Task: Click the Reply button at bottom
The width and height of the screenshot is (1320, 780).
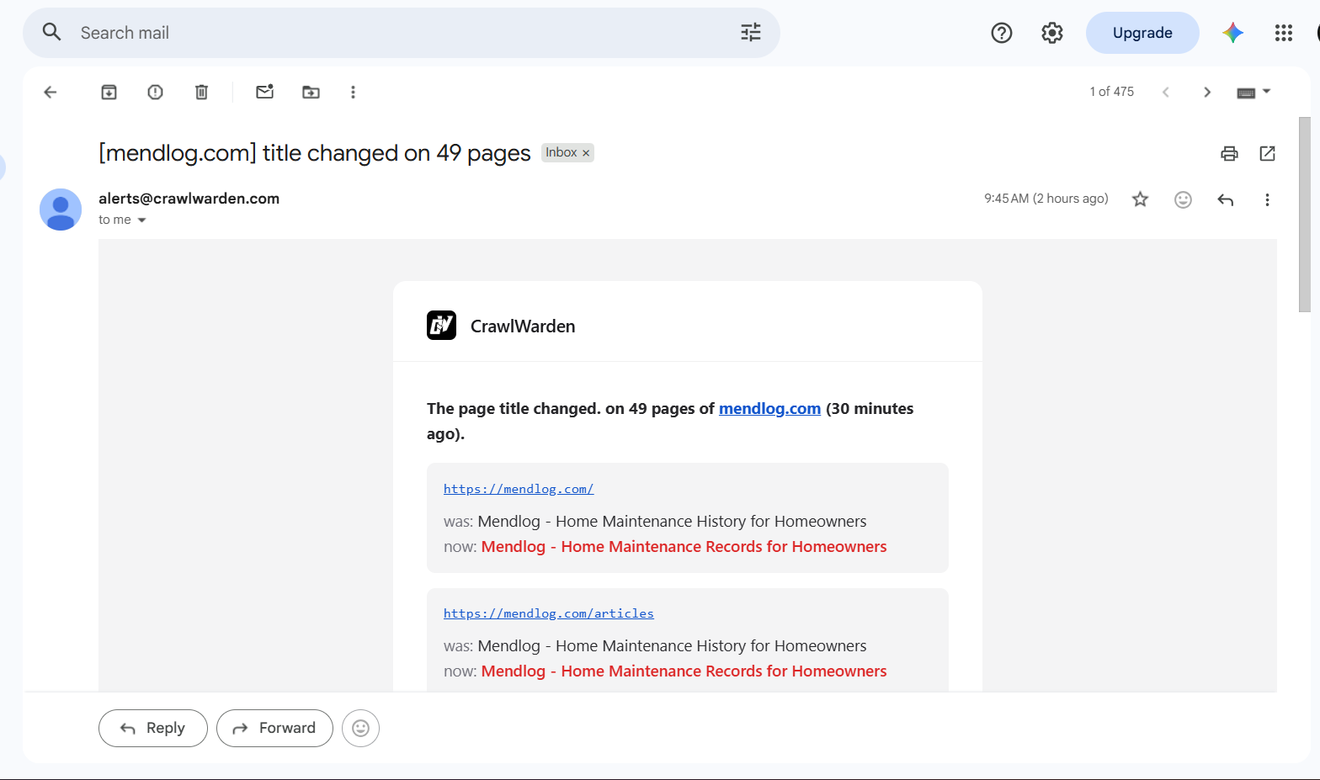Action: 153,728
